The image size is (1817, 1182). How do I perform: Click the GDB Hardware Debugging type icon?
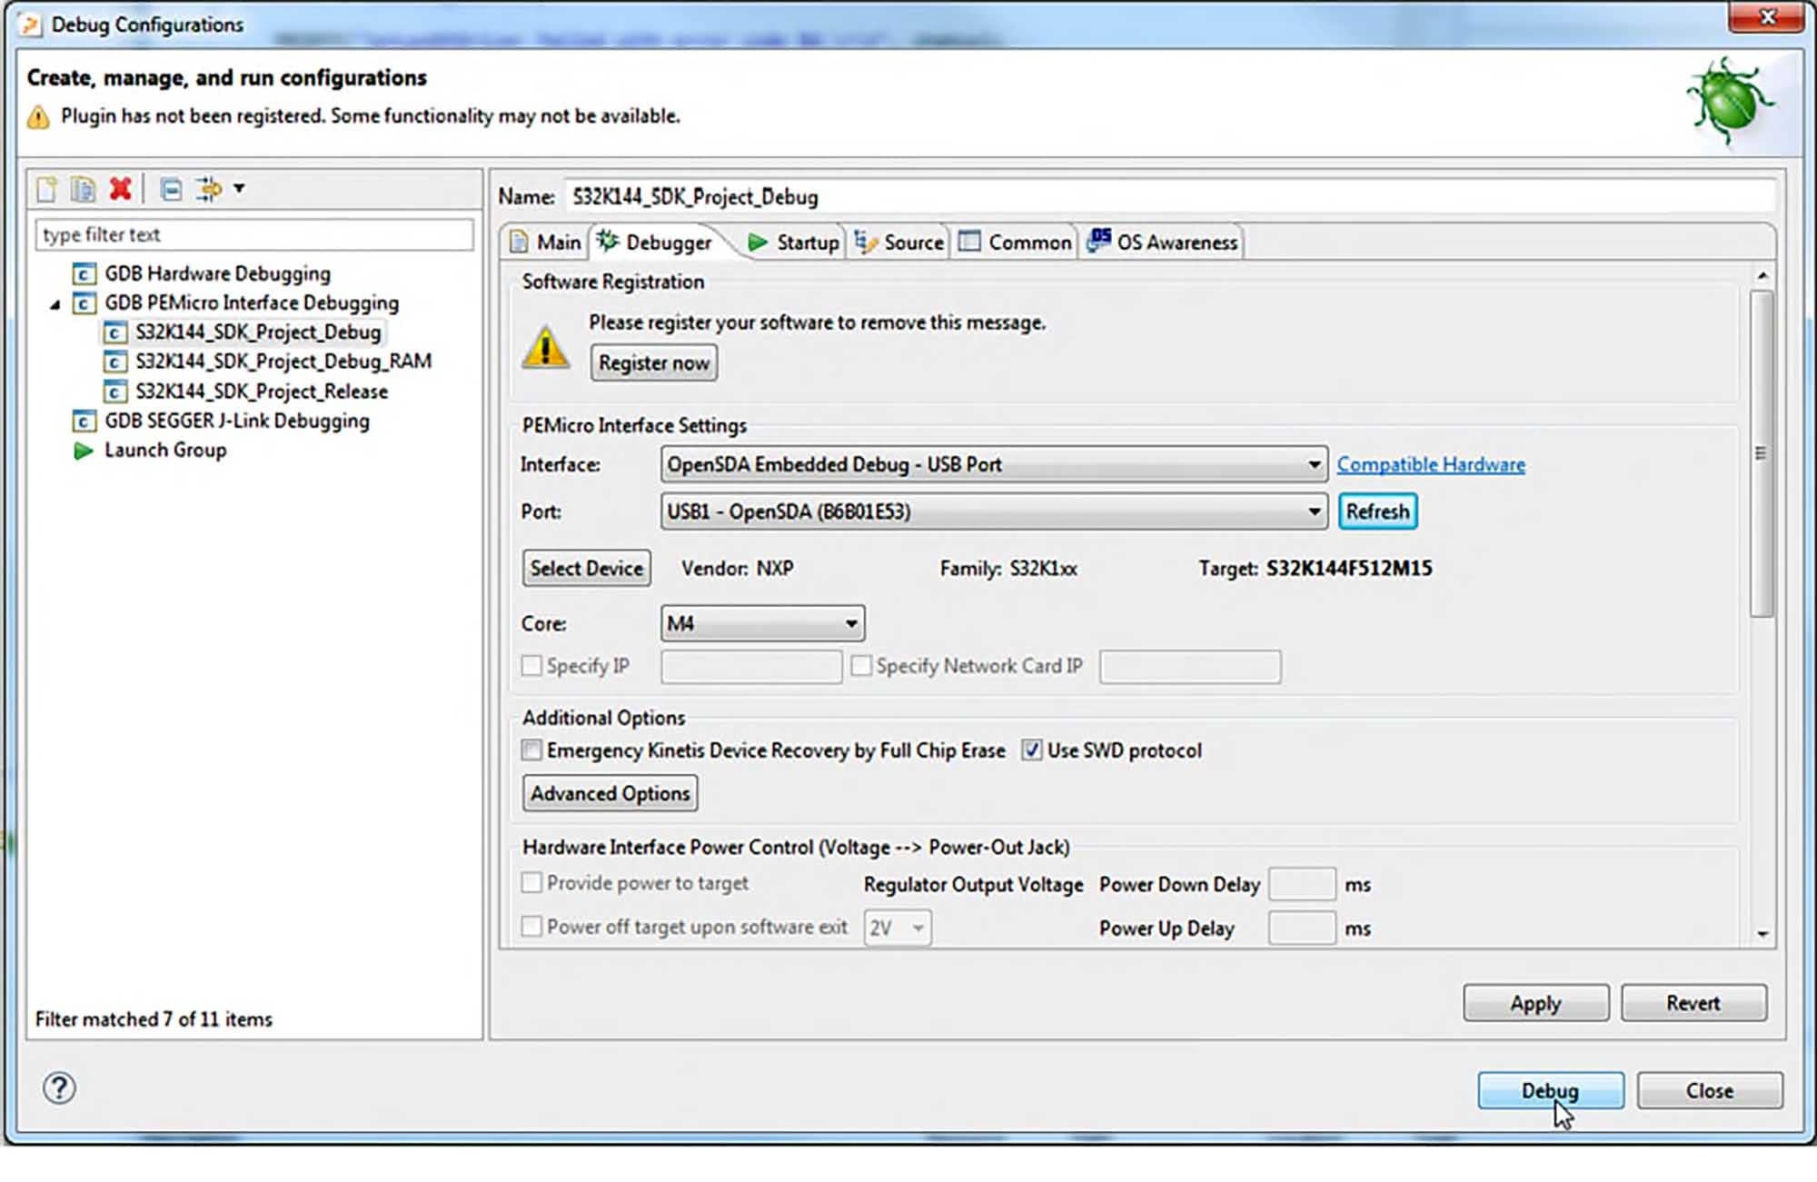point(84,273)
